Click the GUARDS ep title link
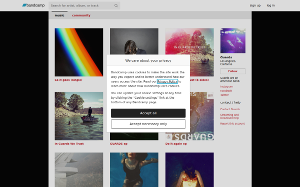The width and height of the screenshot is (300, 187). [x=118, y=144]
